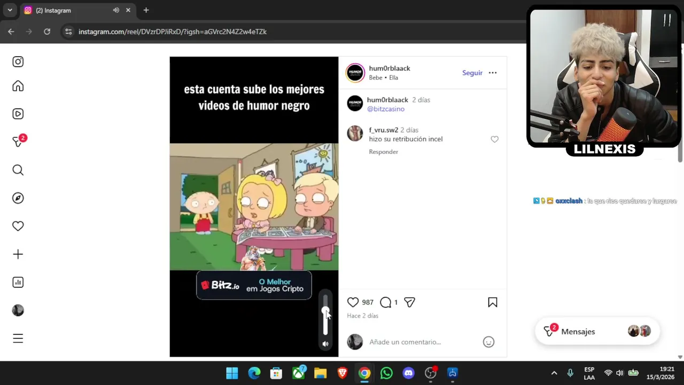Open Instagram home via logo icon
Viewport: 684px width, 385px height.
[x=18, y=61]
